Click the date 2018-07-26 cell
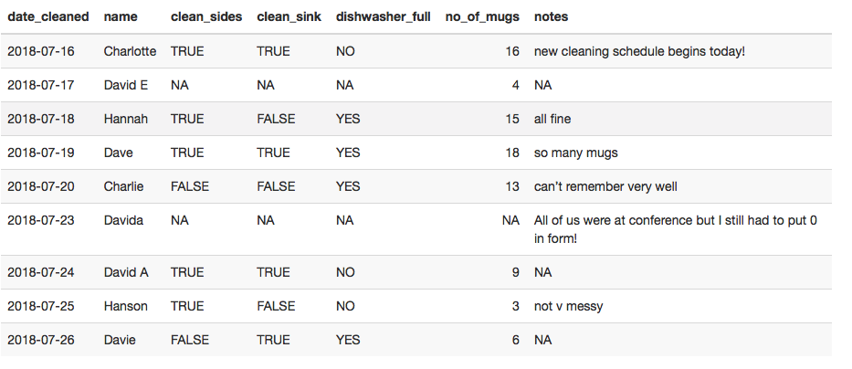Viewport: 852px width, 369px height. (41, 340)
